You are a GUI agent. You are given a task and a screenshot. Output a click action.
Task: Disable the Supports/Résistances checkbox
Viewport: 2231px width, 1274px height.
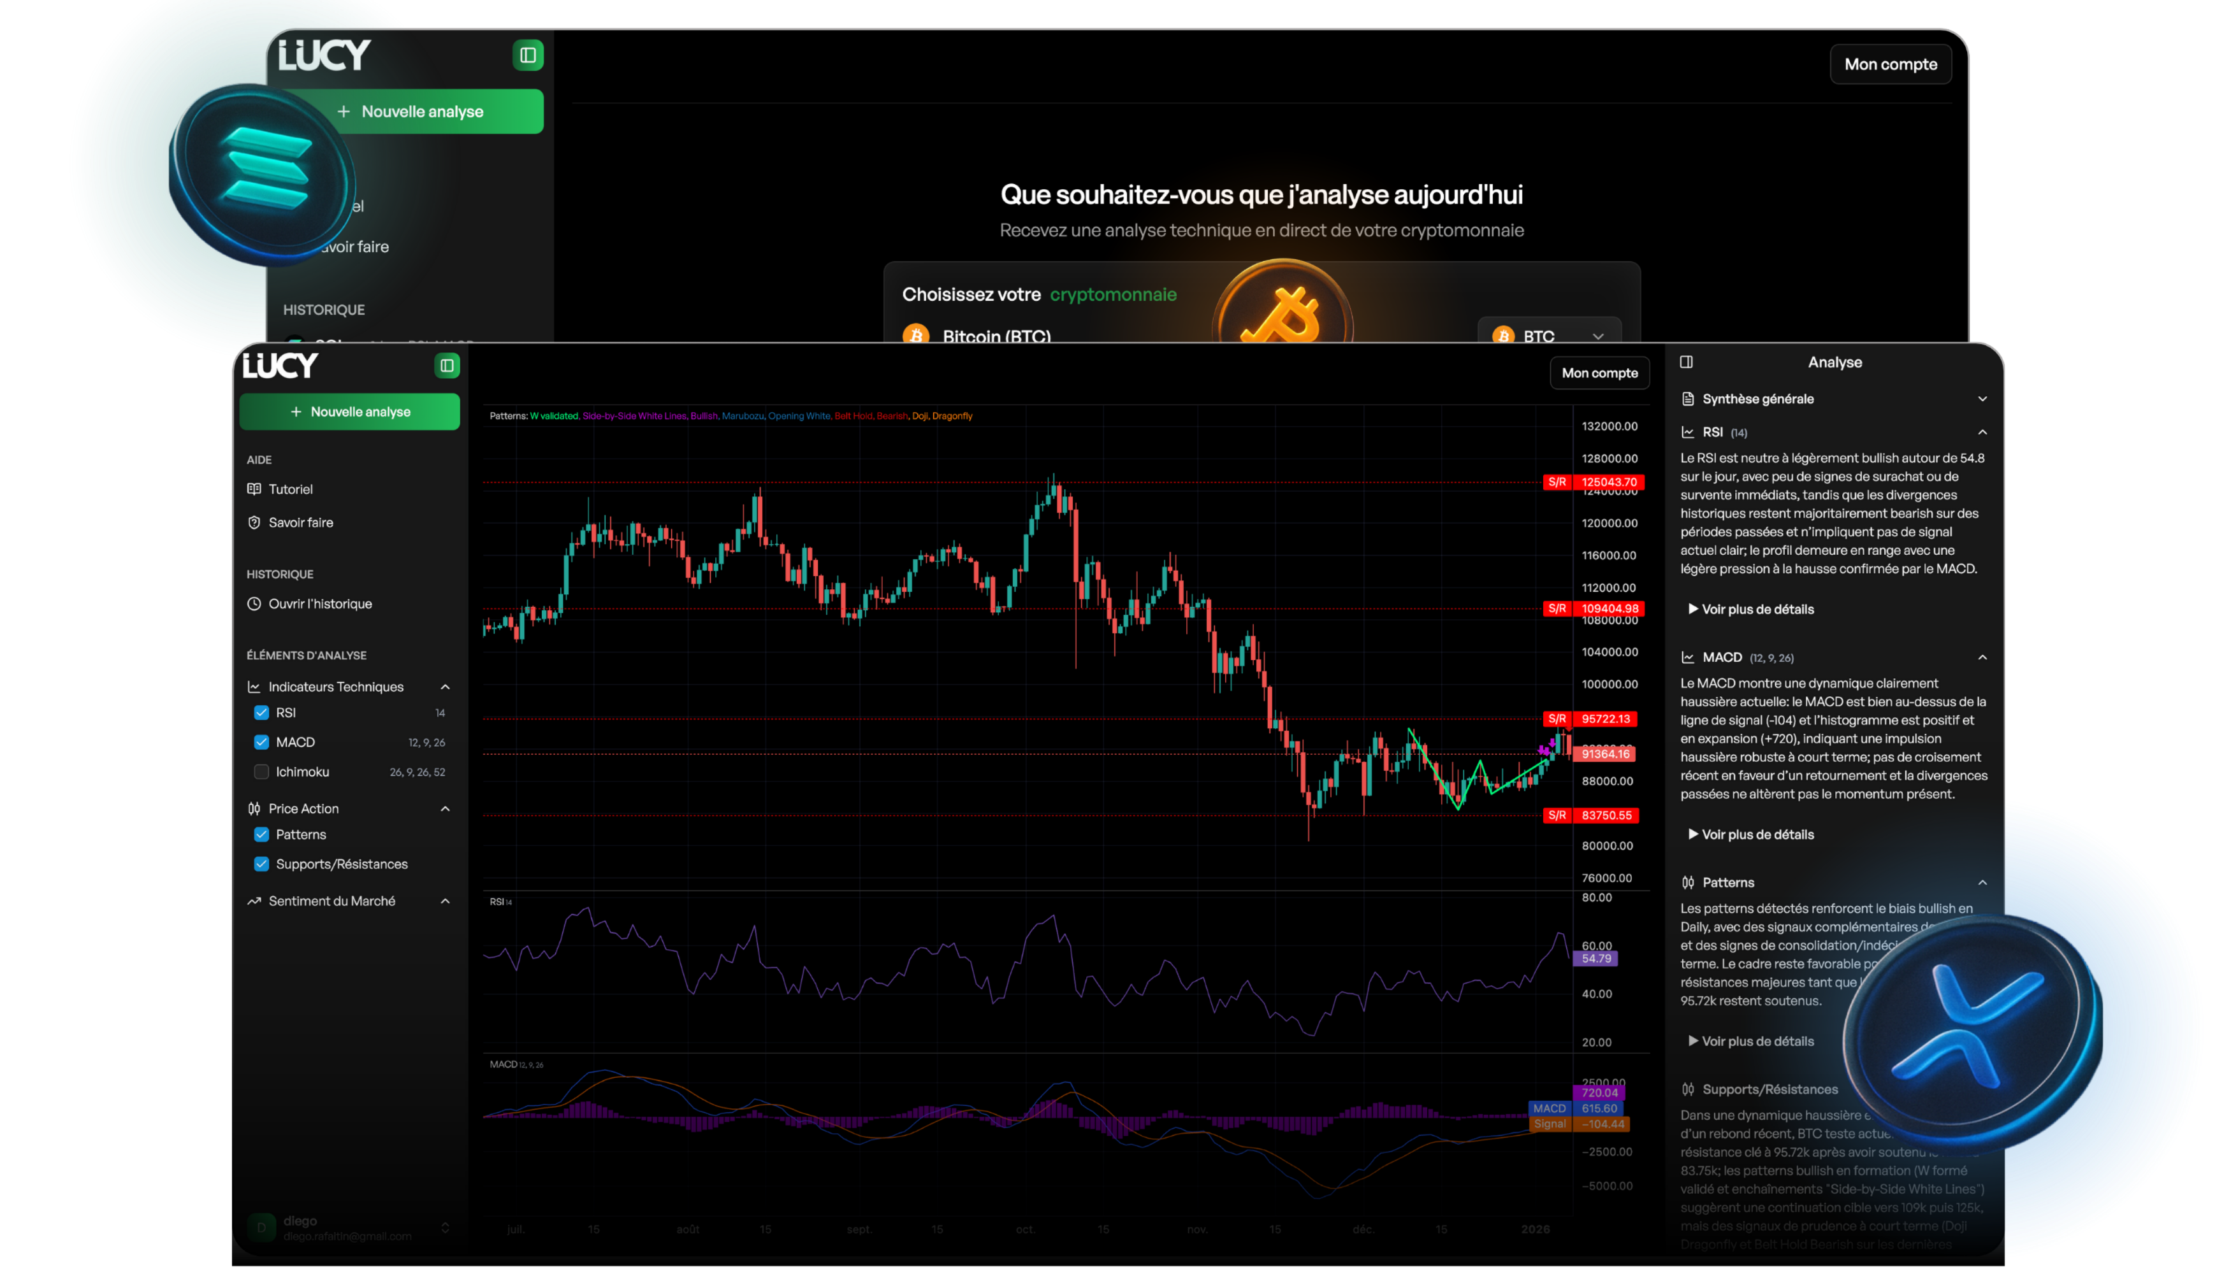[261, 864]
